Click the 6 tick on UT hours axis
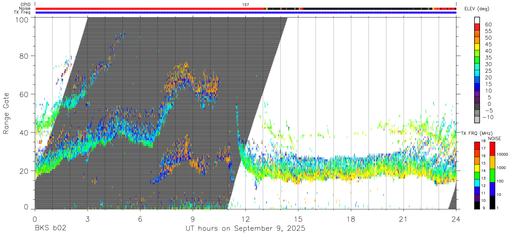 (x=140, y=219)
